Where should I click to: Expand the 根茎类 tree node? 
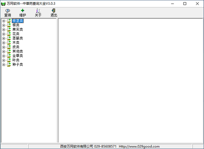point(4,21)
